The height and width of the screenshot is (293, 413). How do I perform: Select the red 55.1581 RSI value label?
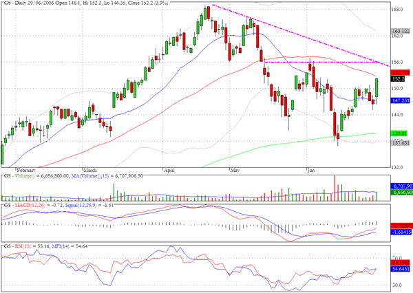click(x=401, y=263)
